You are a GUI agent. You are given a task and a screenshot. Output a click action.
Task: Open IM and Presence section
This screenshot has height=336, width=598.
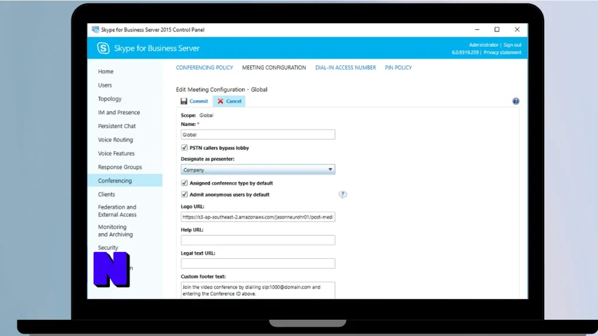119,113
